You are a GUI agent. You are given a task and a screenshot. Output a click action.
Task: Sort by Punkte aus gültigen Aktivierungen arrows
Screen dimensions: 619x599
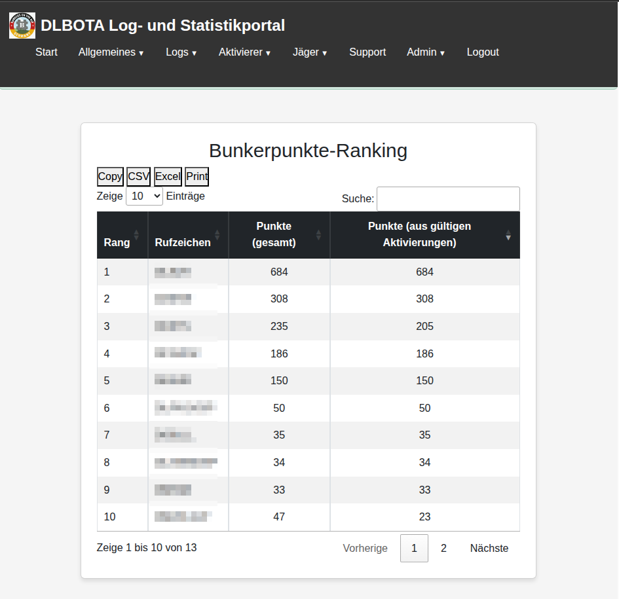point(508,234)
